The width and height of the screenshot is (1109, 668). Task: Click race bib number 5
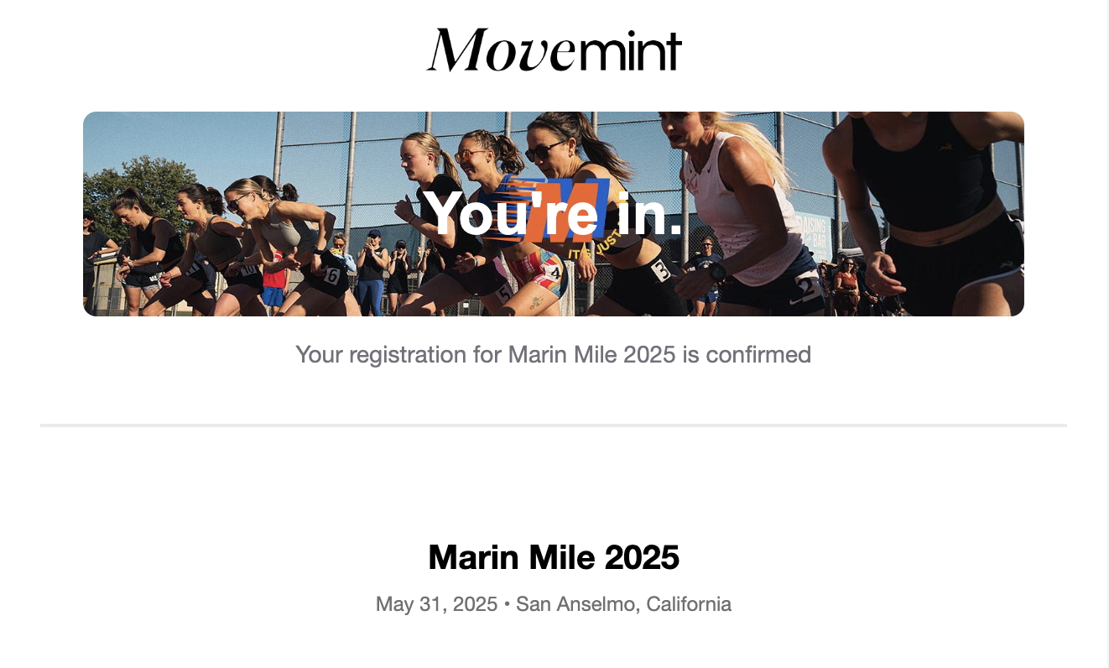503,294
